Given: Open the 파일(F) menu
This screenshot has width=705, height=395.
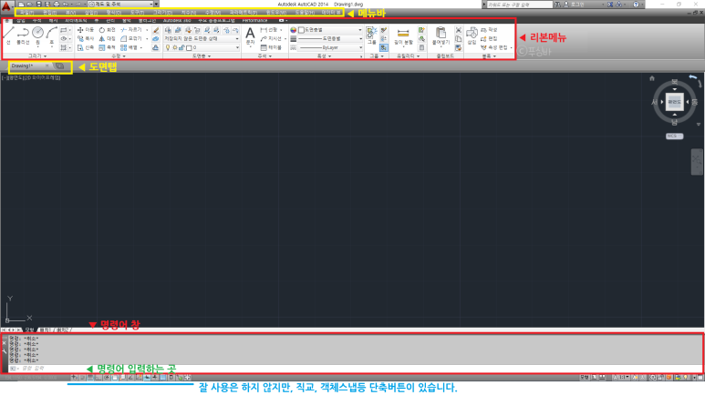Looking at the screenshot, I should (x=27, y=13).
